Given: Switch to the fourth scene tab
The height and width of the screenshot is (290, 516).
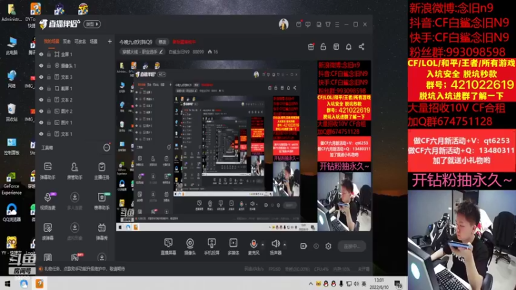Looking at the screenshot, I should coord(94,41).
